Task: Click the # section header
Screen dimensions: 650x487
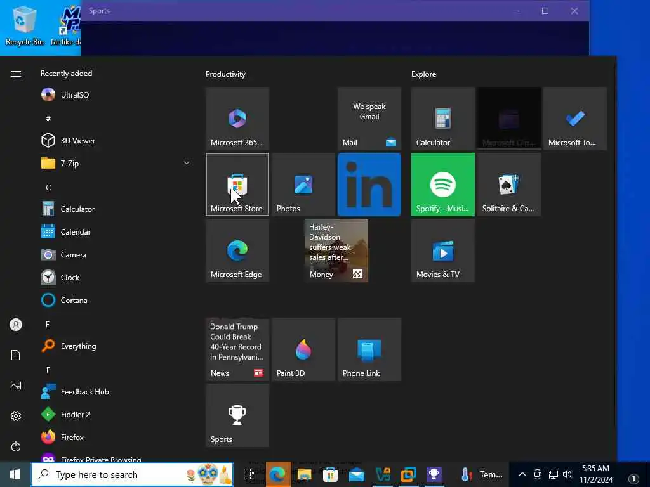Action: pyautogui.click(x=48, y=119)
